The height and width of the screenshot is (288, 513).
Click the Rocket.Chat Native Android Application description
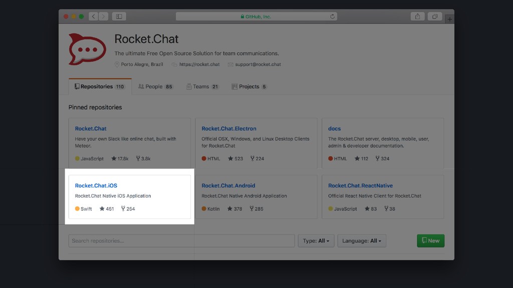(244, 196)
